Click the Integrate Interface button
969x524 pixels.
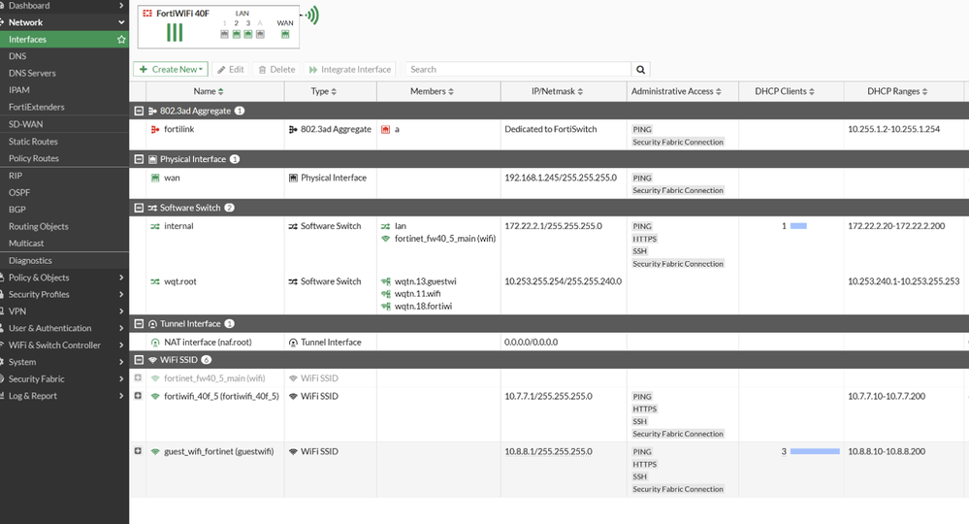click(x=349, y=70)
